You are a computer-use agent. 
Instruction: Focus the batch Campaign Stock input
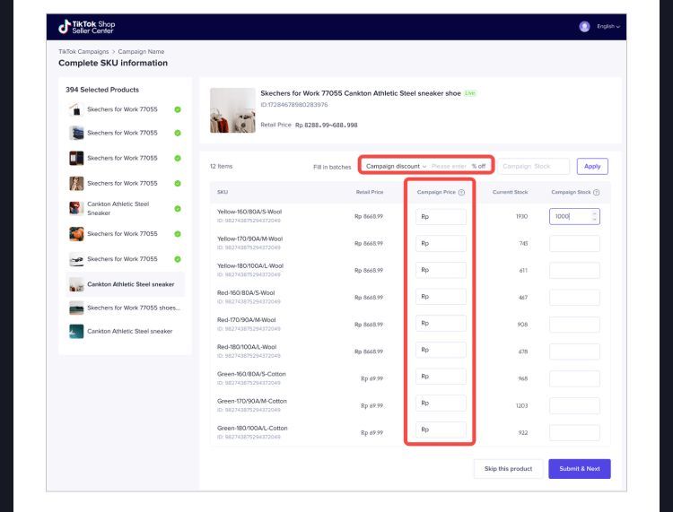pyautogui.click(x=534, y=167)
